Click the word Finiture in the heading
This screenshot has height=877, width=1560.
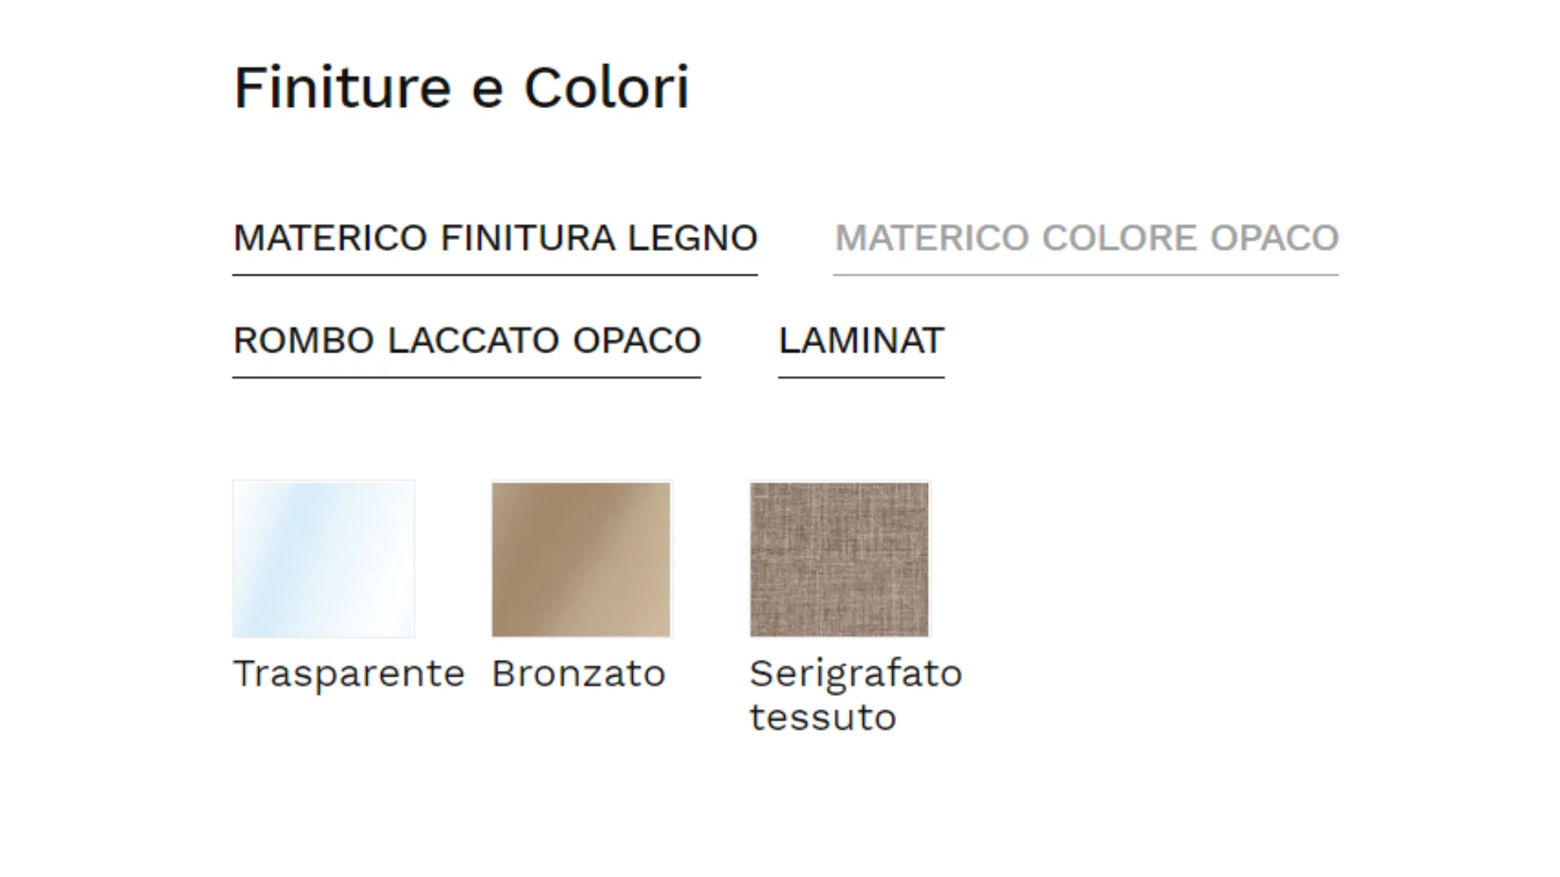pyautogui.click(x=342, y=88)
